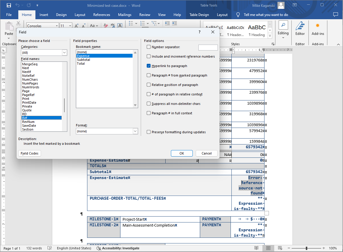343x252 pixels.
Task: Open the Format dropdown in Field dialog
Action: tap(135, 131)
